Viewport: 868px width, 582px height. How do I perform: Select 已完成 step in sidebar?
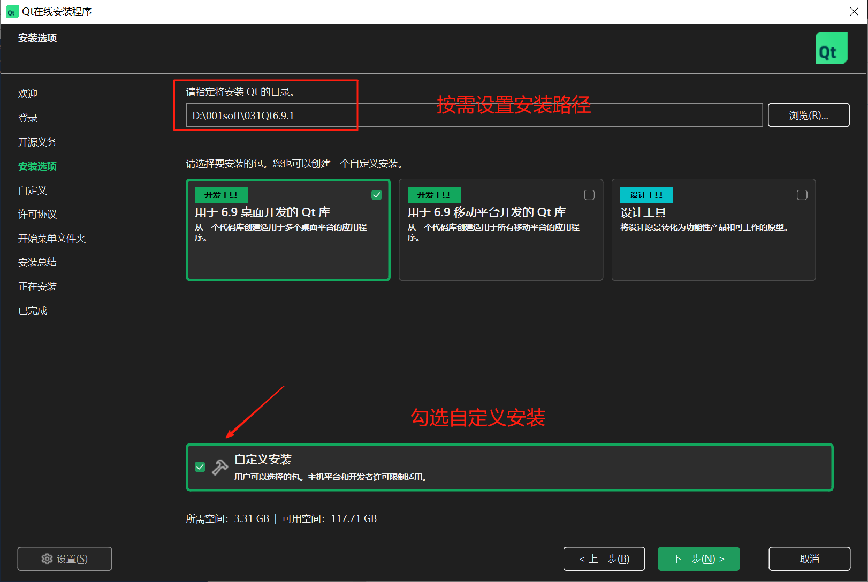(x=33, y=311)
